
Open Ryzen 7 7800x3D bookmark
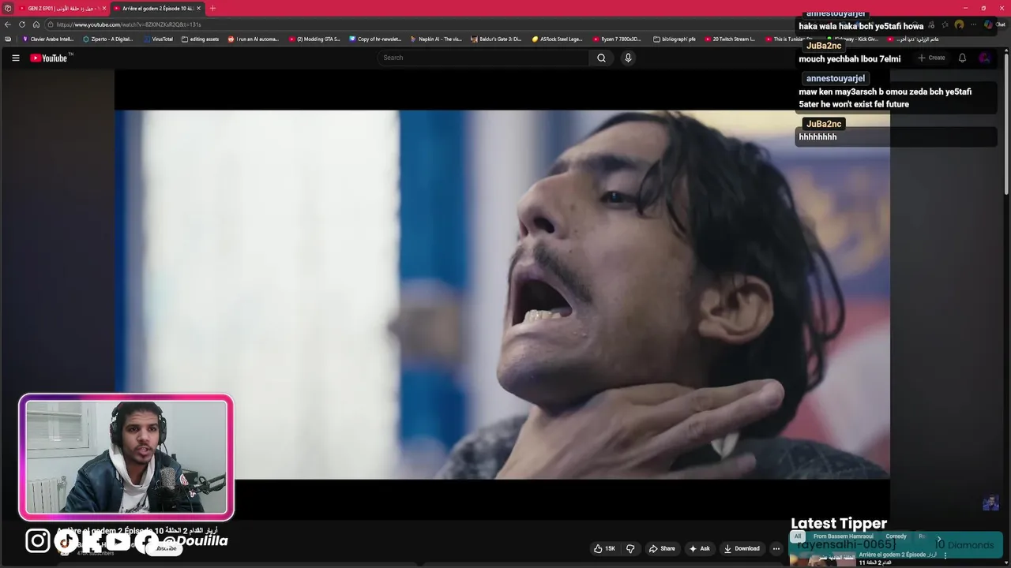618,39
